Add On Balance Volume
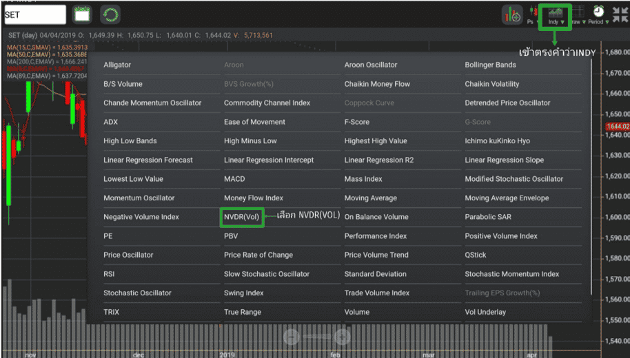Screen dimensions: 630x358 [x=376, y=217]
